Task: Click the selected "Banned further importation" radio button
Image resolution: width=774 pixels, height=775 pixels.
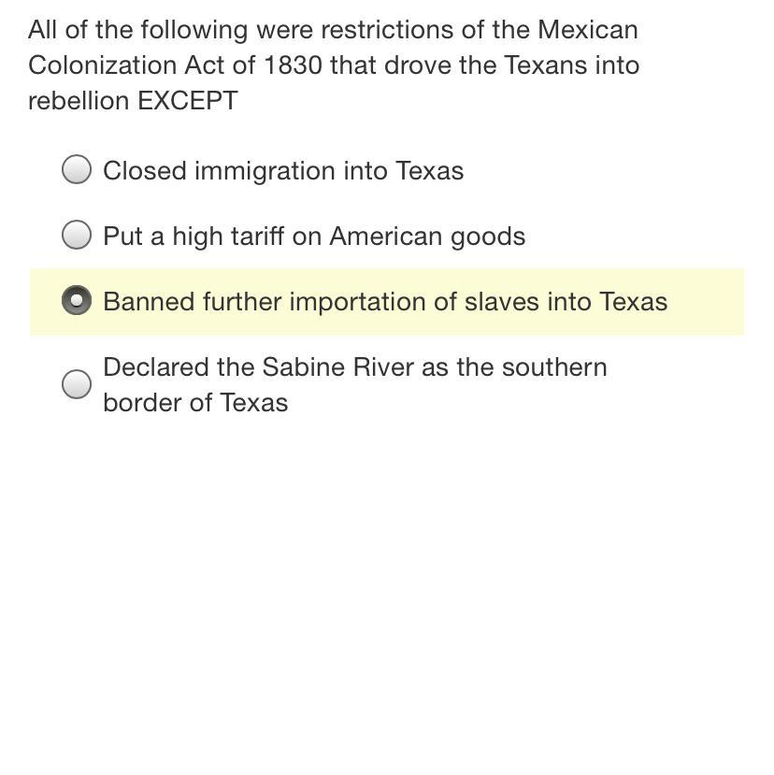Action: coord(77,301)
